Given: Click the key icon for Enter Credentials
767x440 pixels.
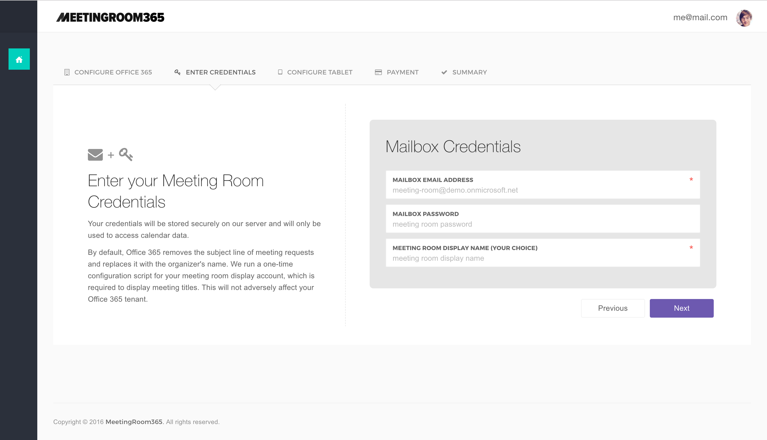Looking at the screenshot, I should point(178,72).
